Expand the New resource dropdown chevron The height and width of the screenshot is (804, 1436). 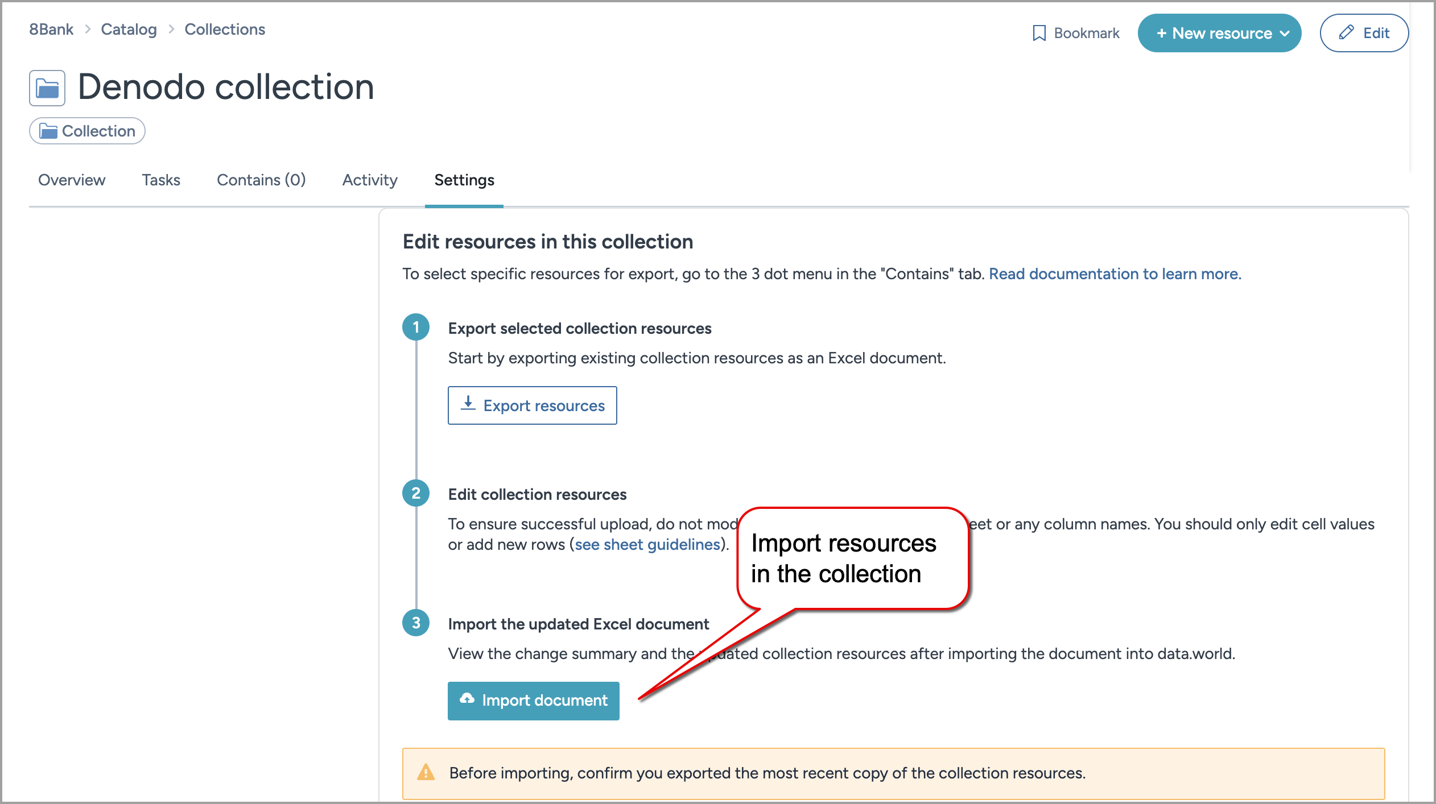coord(1285,33)
